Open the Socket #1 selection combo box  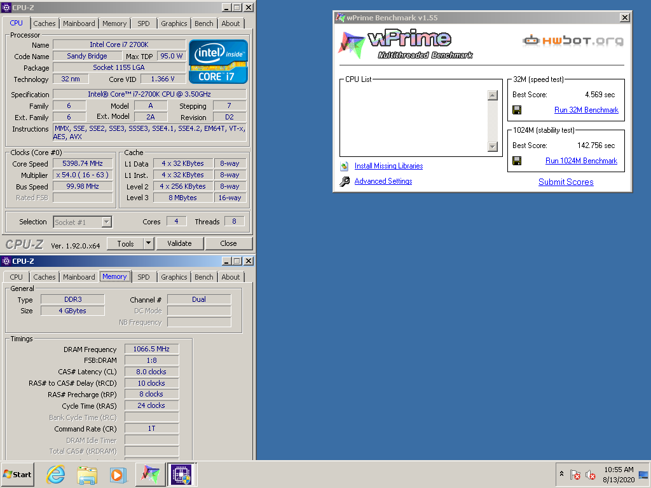tap(82, 222)
